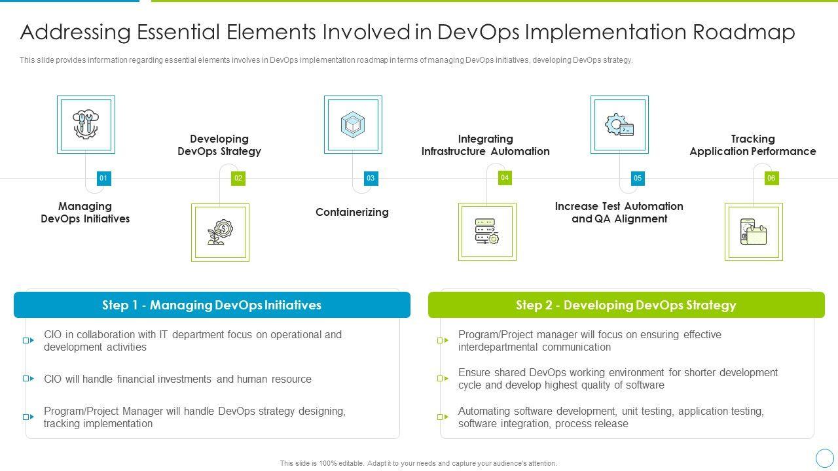The height and width of the screenshot is (471, 838).
Task: Click the green 06 step marker
Action: click(x=771, y=178)
